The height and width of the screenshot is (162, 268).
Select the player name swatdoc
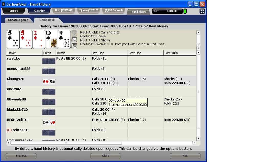click(14, 58)
